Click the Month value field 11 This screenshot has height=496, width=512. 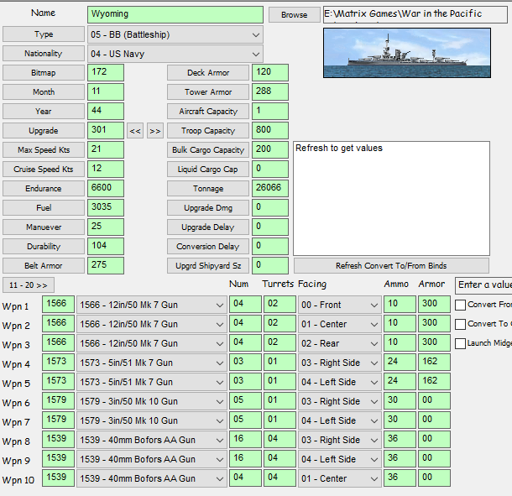click(106, 91)
